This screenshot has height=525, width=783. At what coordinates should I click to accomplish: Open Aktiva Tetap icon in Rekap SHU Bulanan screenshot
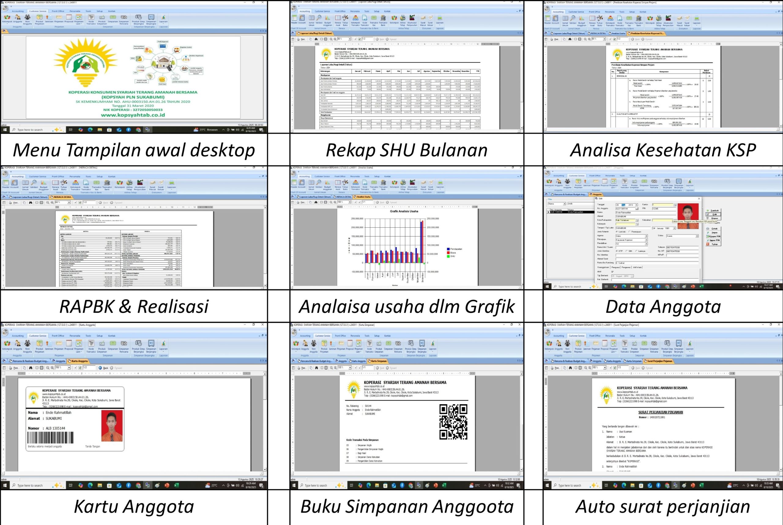(403, 20)
